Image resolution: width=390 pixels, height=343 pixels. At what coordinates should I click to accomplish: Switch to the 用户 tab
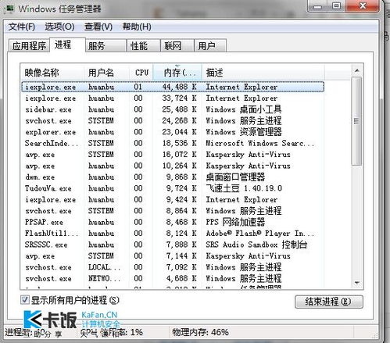coord(210,46)
